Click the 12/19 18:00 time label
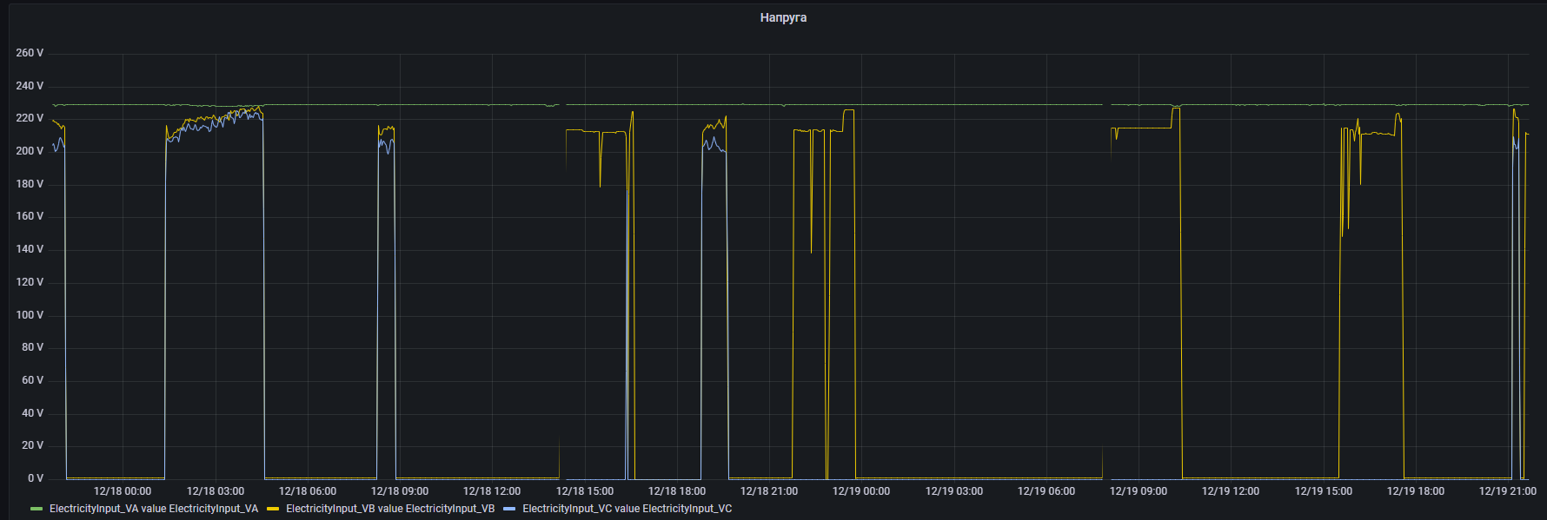Viewport: 1547px width, 520px height. 1416,491
